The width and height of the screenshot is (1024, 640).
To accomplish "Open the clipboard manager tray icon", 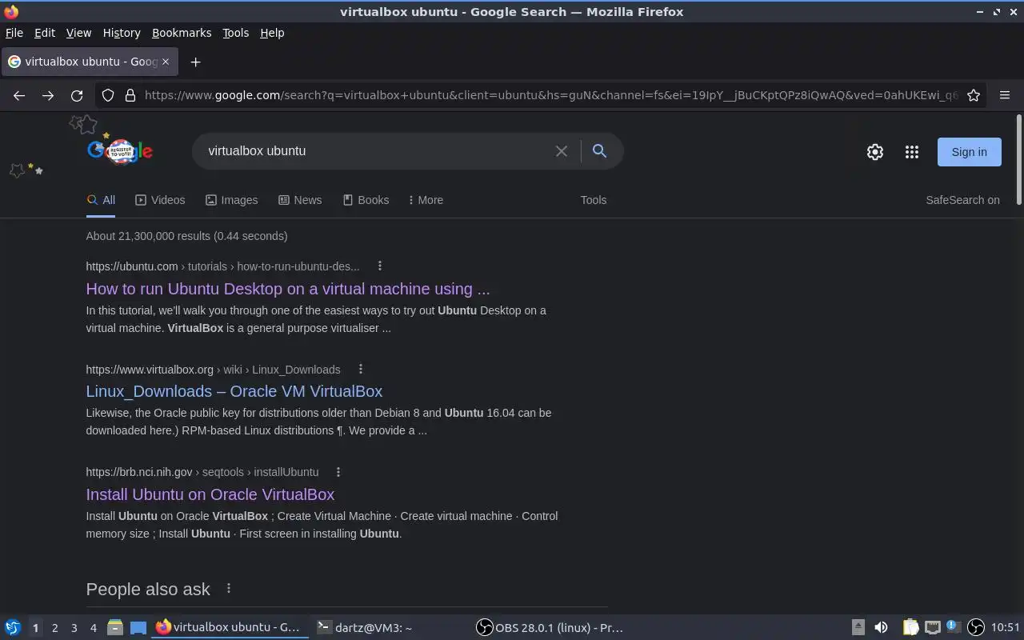I will pos(910,627).
